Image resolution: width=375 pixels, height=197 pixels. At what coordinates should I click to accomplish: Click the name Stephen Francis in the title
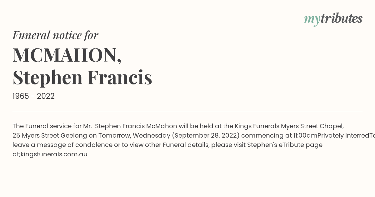[x=82, y=77]
